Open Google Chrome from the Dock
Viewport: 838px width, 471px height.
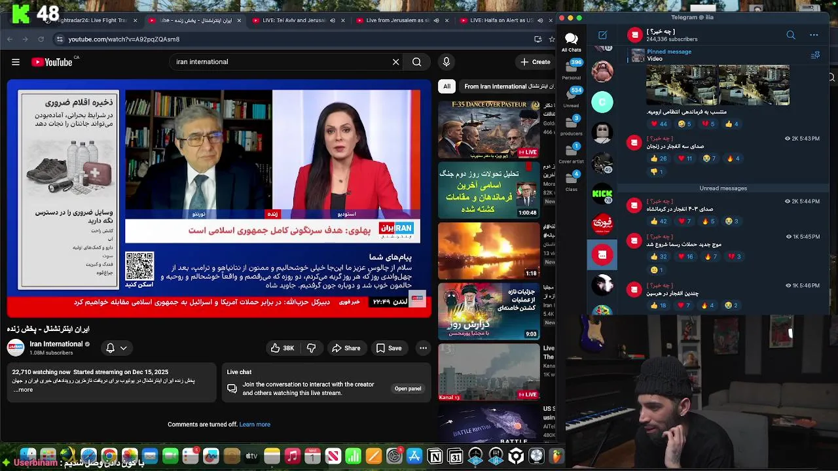tap(109, 456)
